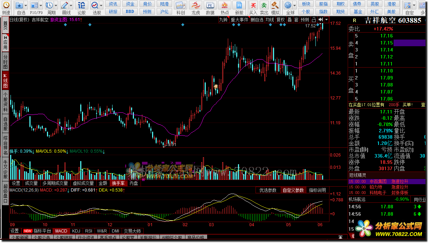Click 删自选 to remove from watchlist
Screen dimensions: 429x243
click(257, 20)
